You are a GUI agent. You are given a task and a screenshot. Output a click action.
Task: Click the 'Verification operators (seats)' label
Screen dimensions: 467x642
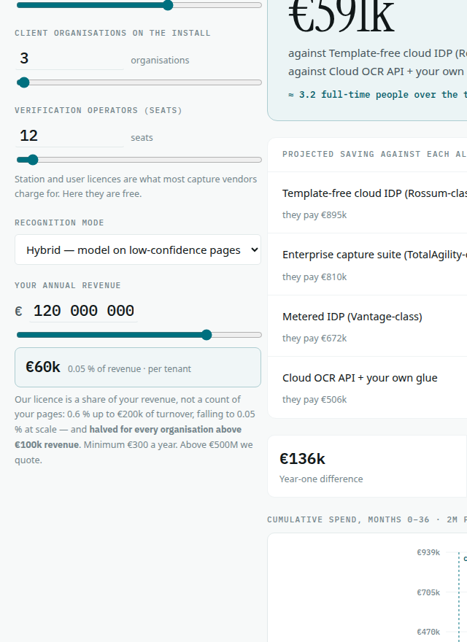click(99, 111)
